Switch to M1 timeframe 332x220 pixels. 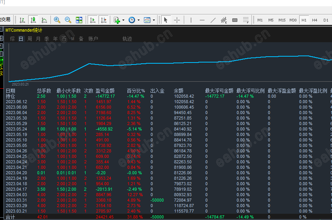tap(260, 20)
